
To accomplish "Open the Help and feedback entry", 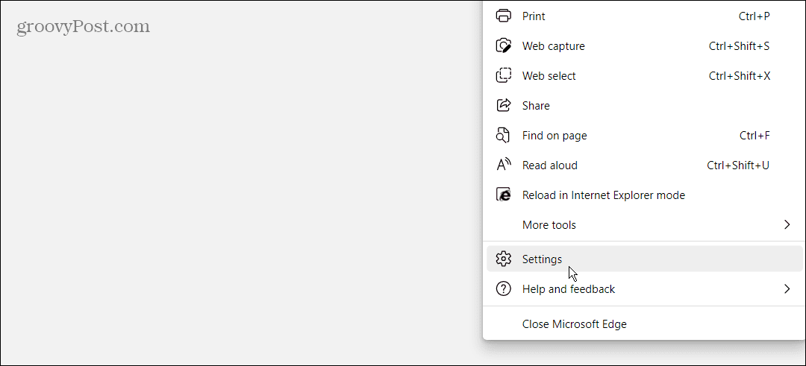I will click(x=644, y=289).
